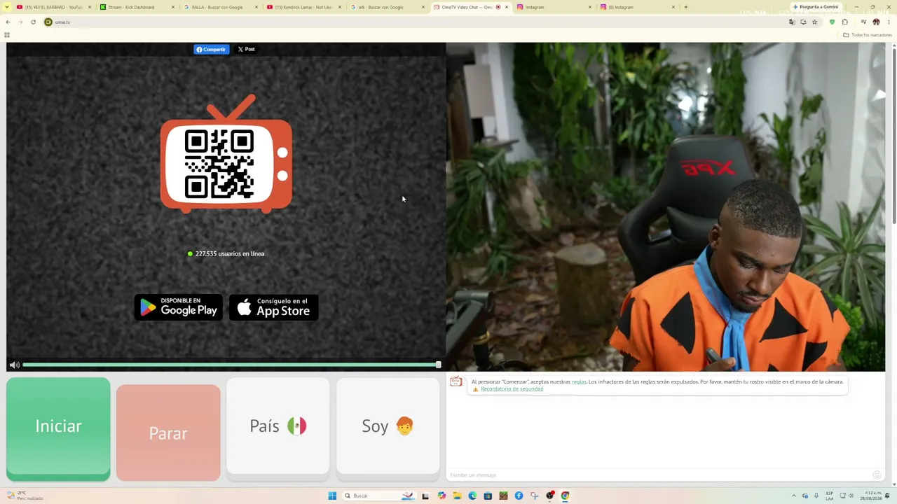Open the Google Play download badge
The width and height of the screenshot is (897, 504).
point(178,307)
